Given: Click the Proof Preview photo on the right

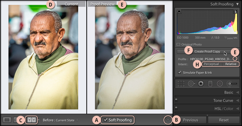Looking at the screenshot, I should click(130, 57).
